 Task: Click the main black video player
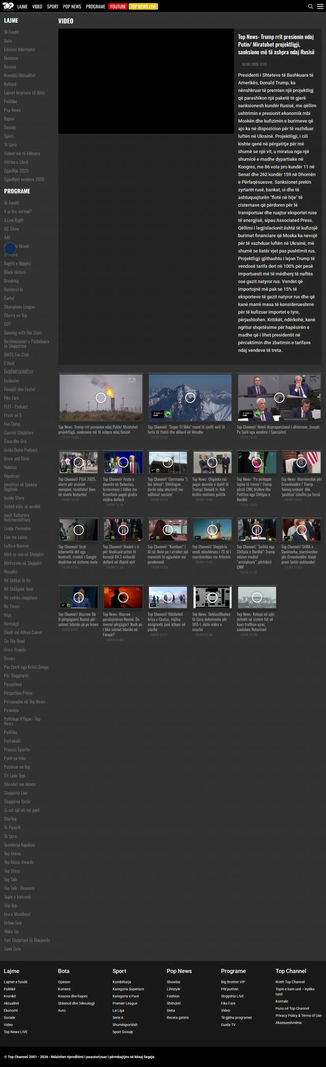[146, 81]
